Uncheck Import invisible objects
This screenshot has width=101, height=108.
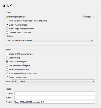pyautogui.click(x=7, y=62)
